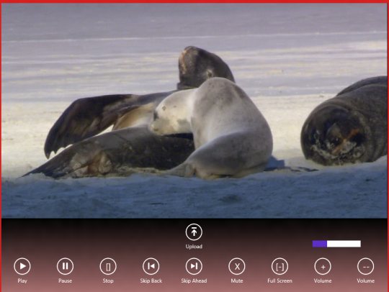Decrease volume with the minus icon
This screenshot has width=389, height=292.
coord(365,266)
